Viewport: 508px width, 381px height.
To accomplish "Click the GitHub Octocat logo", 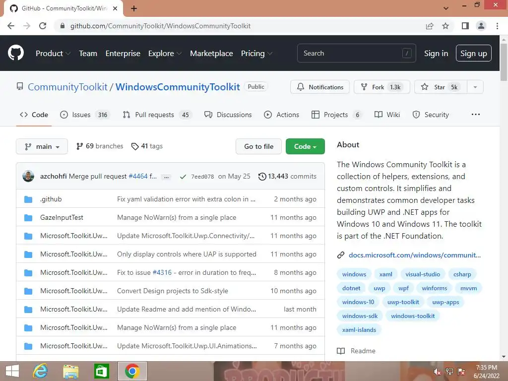I will [x=16, y=53].
